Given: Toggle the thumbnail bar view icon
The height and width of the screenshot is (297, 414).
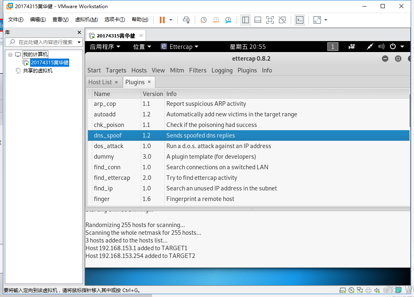Looking at the screenshot, I should pyautogui.click(x=258, y=20).
